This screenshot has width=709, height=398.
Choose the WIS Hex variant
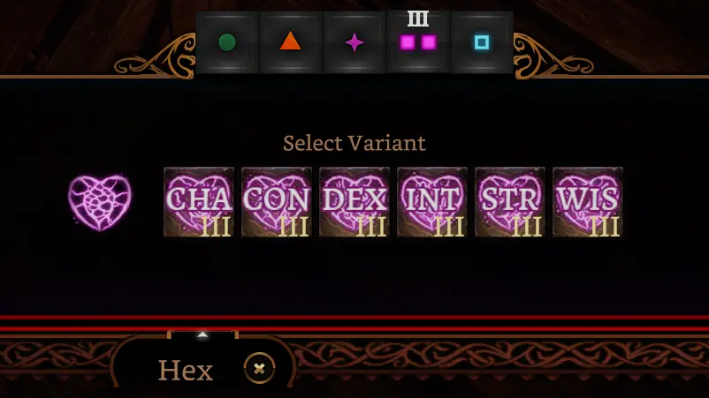click(x=588, y=202)
